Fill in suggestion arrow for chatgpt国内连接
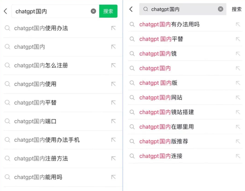The image size is (245, 191). pyautogui.click(x=238, y=156)
